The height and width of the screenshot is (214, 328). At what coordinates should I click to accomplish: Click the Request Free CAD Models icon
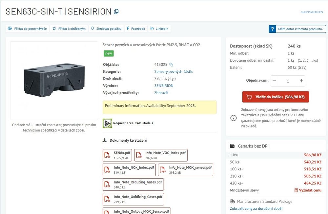click(107, 123)
